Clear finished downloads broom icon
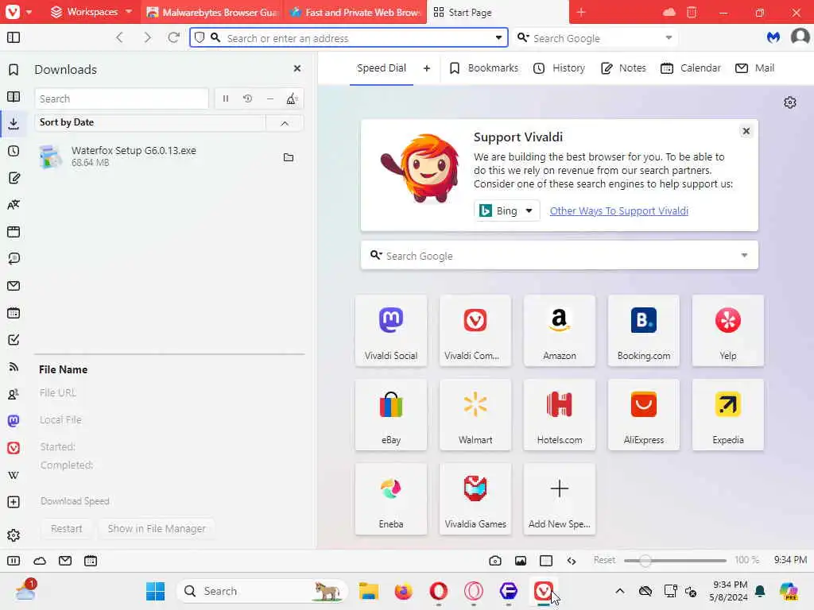The image size is (814, 610). [292, 98]
